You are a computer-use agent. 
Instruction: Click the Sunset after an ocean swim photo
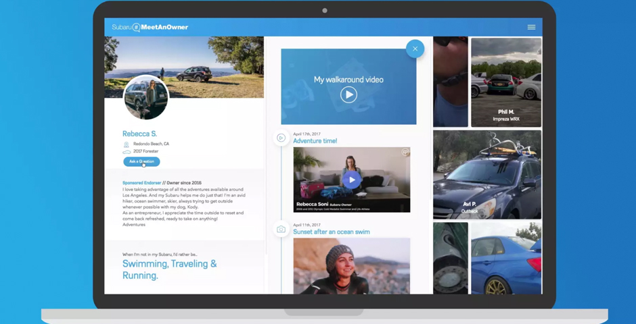pyautogui.click(x=352, y=266)
